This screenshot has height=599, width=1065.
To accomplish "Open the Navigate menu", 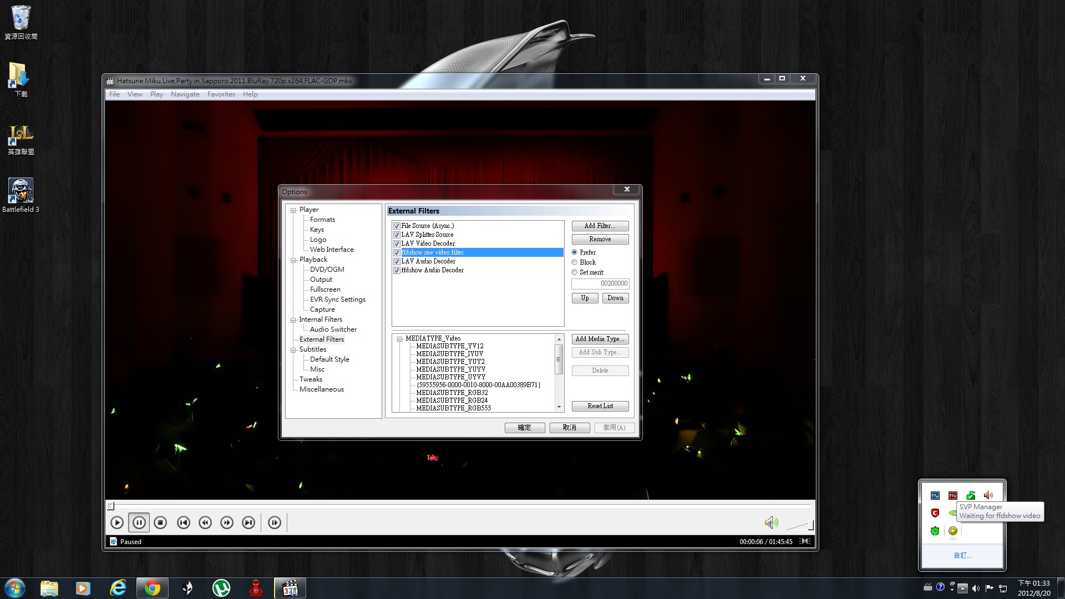I will [x=185, y=94].
